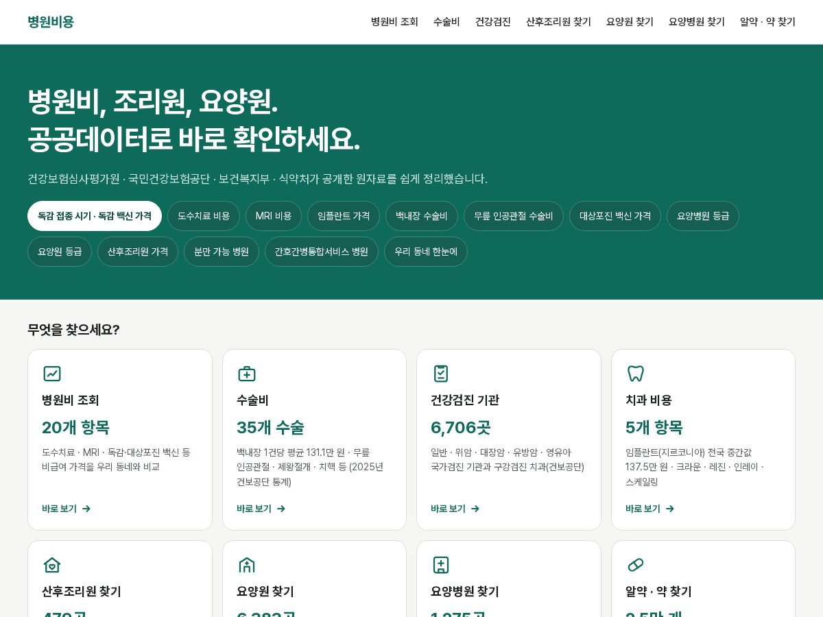Click the 건강검진 기관 card title
The image size is (823, 617).
click(x=465, y=400)
